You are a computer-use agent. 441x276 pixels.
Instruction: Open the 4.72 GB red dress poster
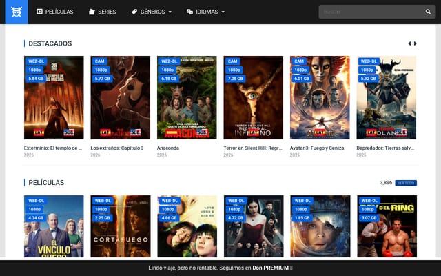click(x=254, y=226)
